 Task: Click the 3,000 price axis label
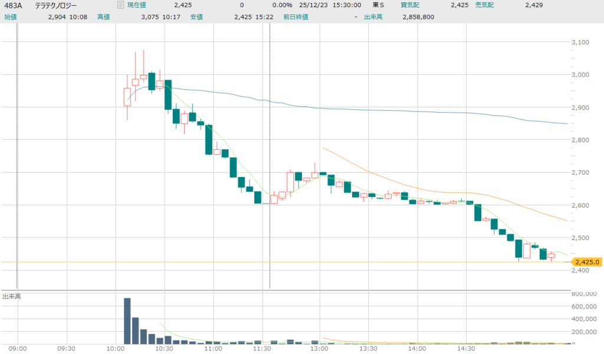pos(582,75)
